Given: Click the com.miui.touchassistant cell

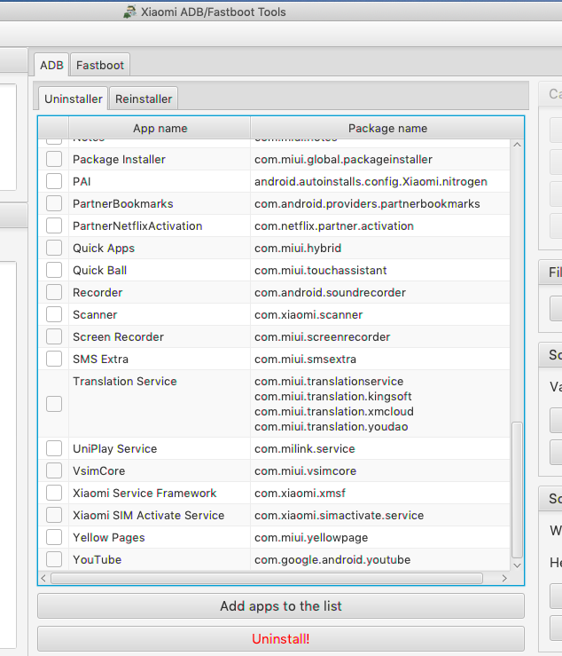Looking at the screenshot, I should (x=379, y=270).
